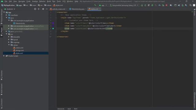
Task: Place cursor on the closing resources tag line
Action: [x=62, y=37]
